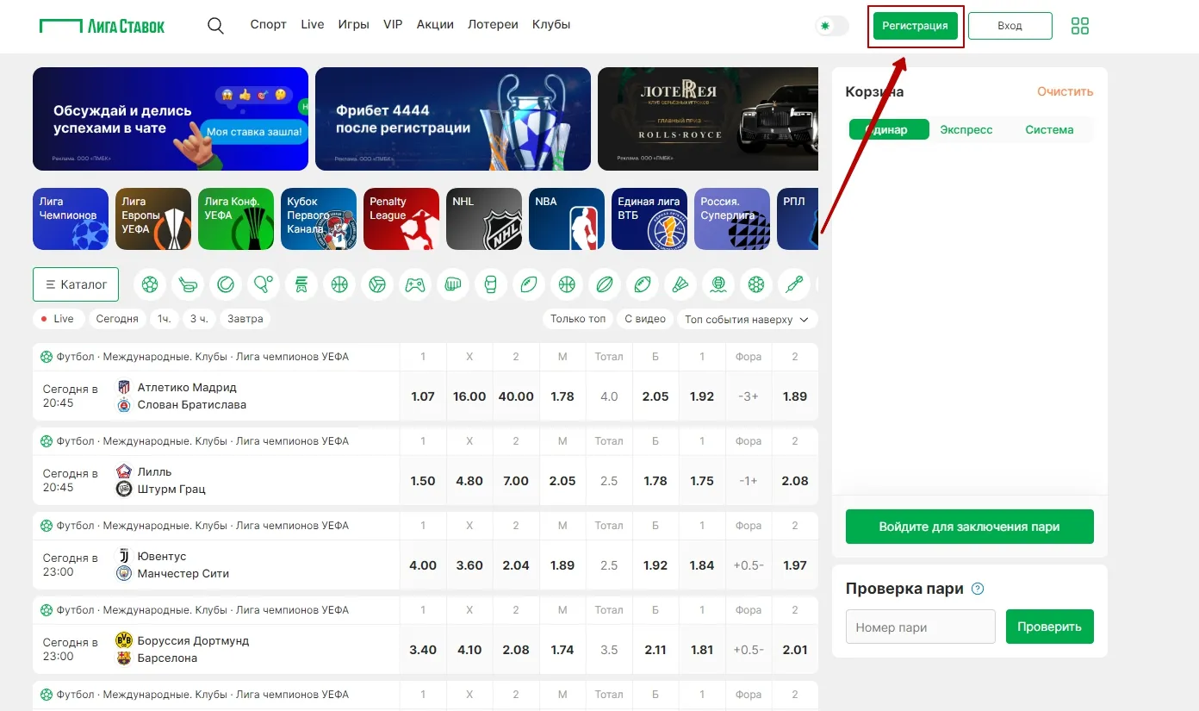The image size is (1199, 711).
Task: Switch to the Экспресс bet tab
Action: point(966,130)
